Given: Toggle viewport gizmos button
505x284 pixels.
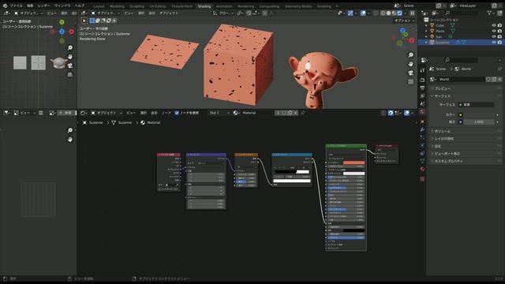Looking at the screenshot, I should 350,13.
